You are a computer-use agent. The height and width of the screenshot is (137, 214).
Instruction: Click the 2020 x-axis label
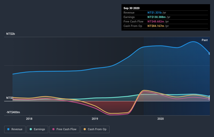pos(161,119)
